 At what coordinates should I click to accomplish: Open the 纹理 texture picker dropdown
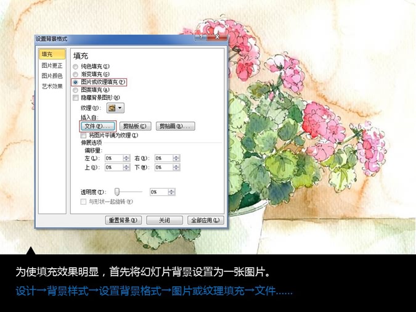point(115,108)
